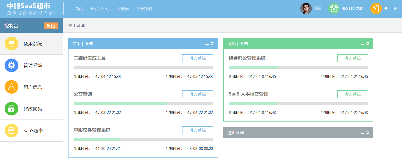Enter the 综合办公管理系统 system
Image resolution: width=402 pixels, height=168 pixels.
tap(353, 58)
